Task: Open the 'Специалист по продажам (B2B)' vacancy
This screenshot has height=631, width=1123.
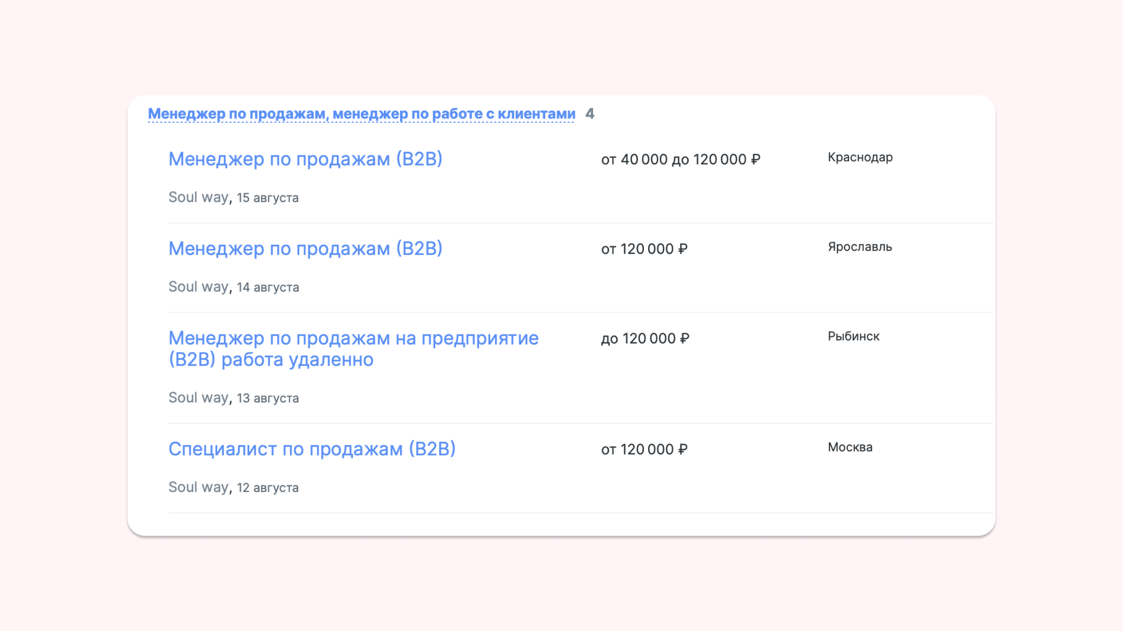Action: tap(312, 449)
